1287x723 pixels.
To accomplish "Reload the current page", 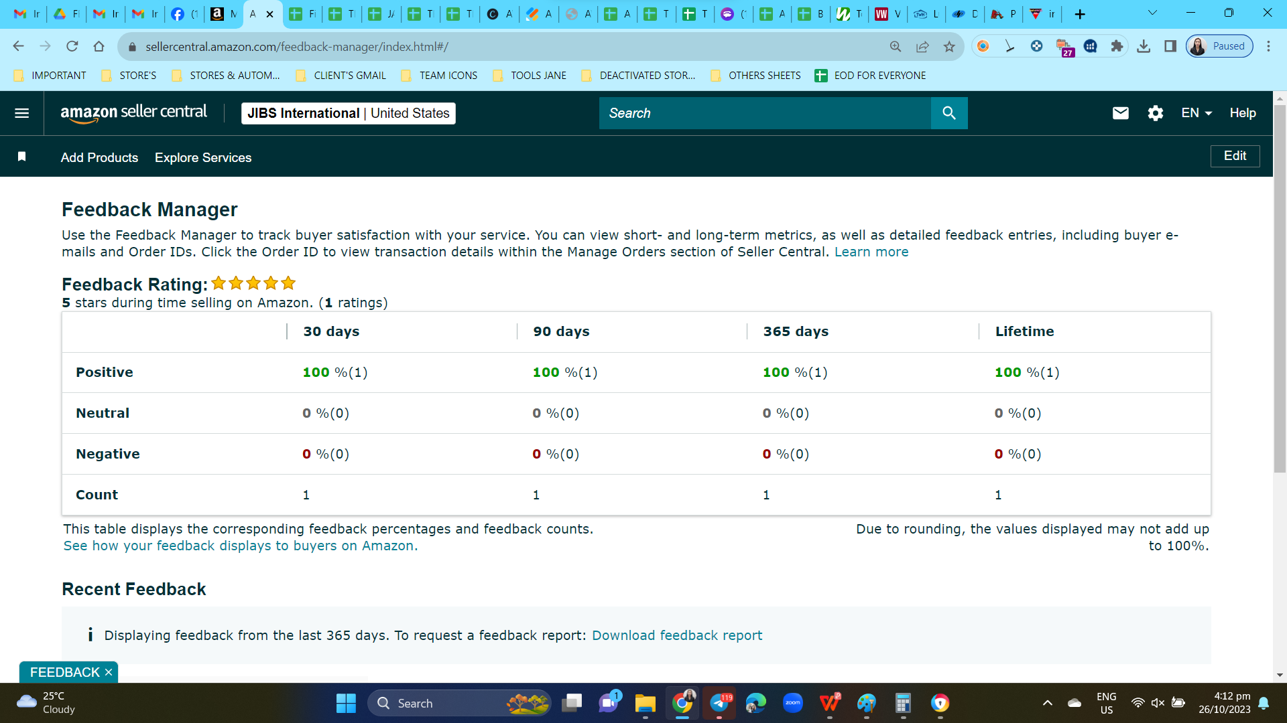I will click(x=72, y=46).
